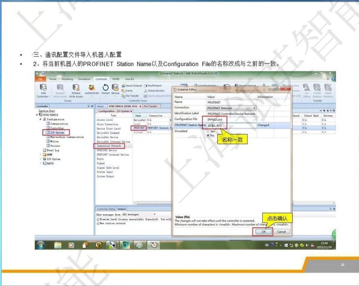Select System Output type
359x286 pixels.
pyautogui.click(x=105, y=176)
